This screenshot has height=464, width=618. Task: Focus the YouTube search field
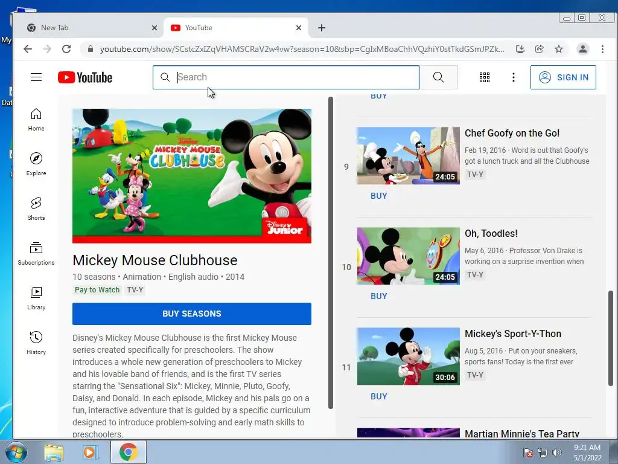(285, 77)
